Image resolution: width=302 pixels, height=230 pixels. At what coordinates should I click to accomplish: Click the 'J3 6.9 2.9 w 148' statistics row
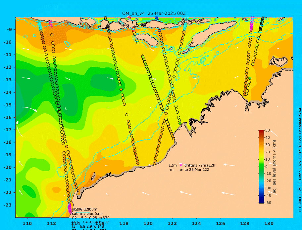pos(88,227)
